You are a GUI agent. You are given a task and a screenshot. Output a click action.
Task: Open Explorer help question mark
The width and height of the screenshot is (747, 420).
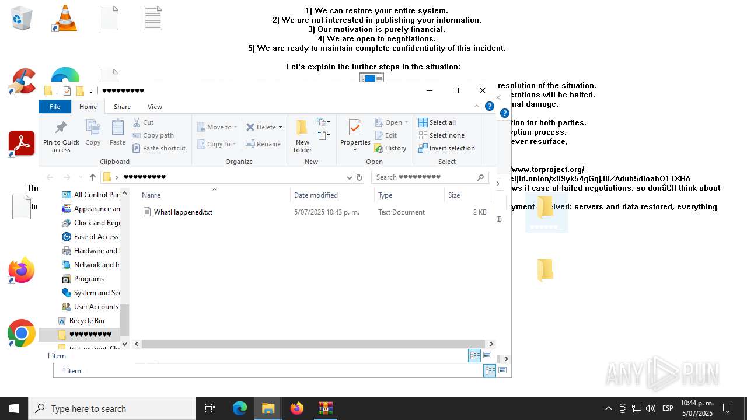(490, 106)
